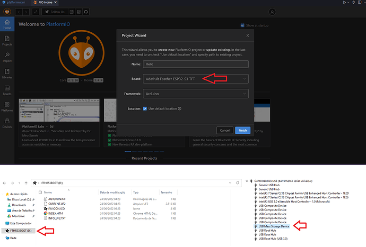The width and height of the screenshot is (366, 247).
Task: Open the Inspect sidebar icon
Action: click(7, 57)
